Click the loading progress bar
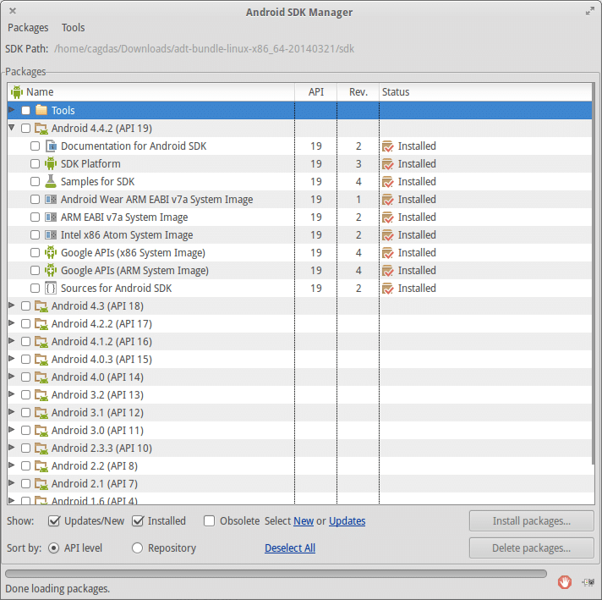Viewport: 602px width, 600px height. (276, 574)
